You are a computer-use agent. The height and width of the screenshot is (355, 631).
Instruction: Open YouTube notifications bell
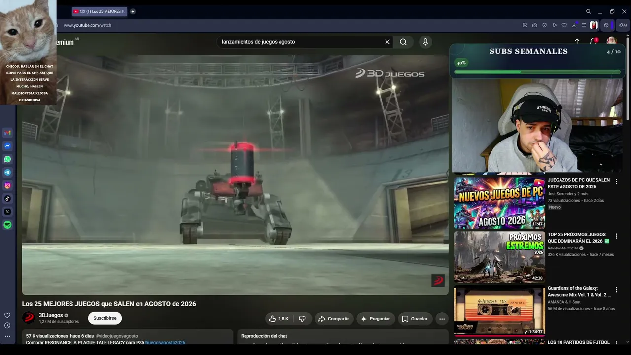(x=594, y=42)
